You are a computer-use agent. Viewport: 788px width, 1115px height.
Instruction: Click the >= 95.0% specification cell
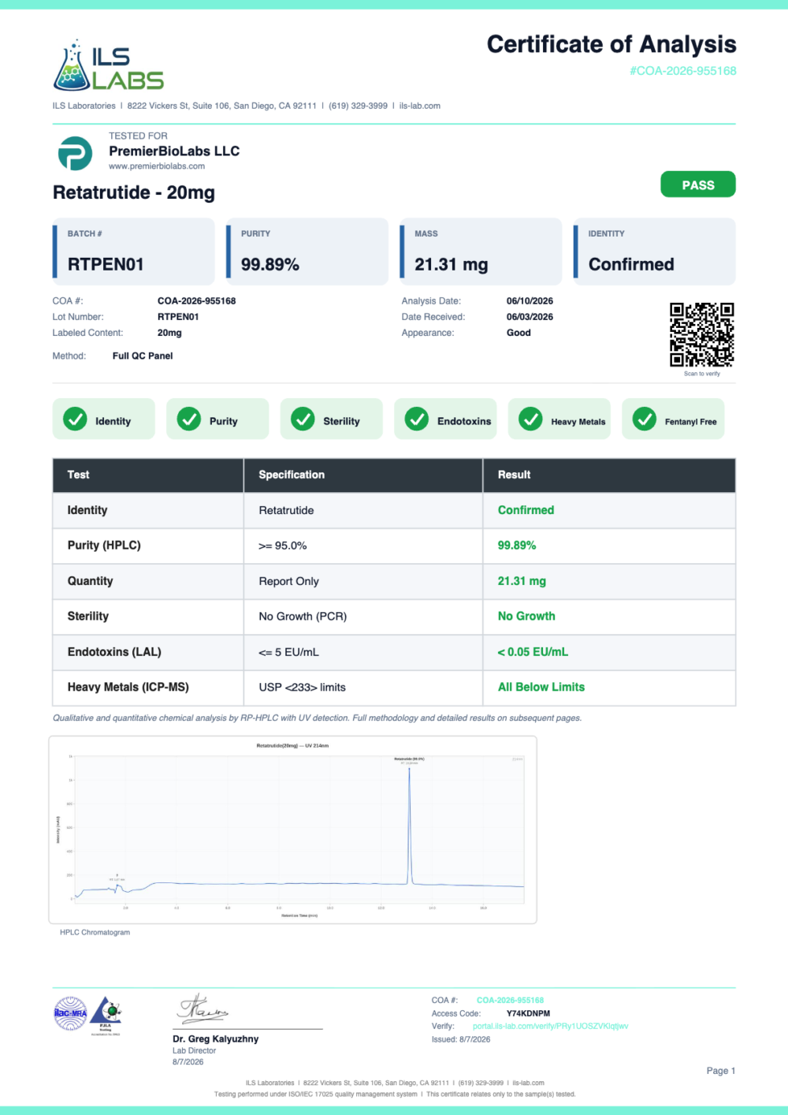363,546
